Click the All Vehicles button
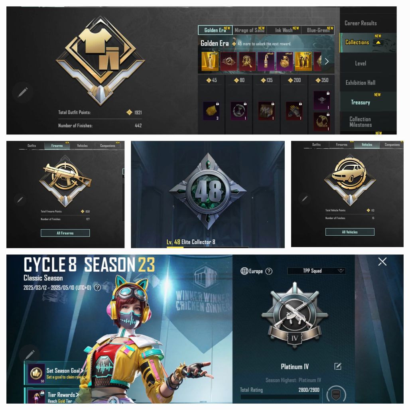The width and height of the screenshot is (410, 410). tap(350, 232)
